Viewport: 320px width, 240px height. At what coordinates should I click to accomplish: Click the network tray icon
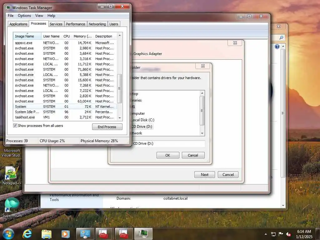tap(273, 234)
